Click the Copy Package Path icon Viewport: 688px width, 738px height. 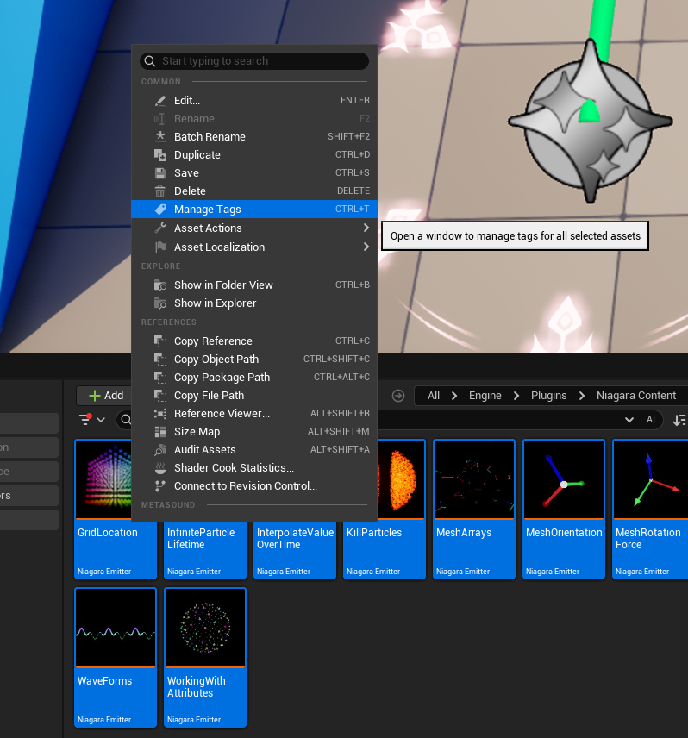(160, 378)
